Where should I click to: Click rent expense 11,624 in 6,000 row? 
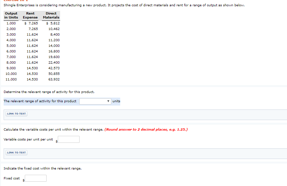(x=32, y=51)
